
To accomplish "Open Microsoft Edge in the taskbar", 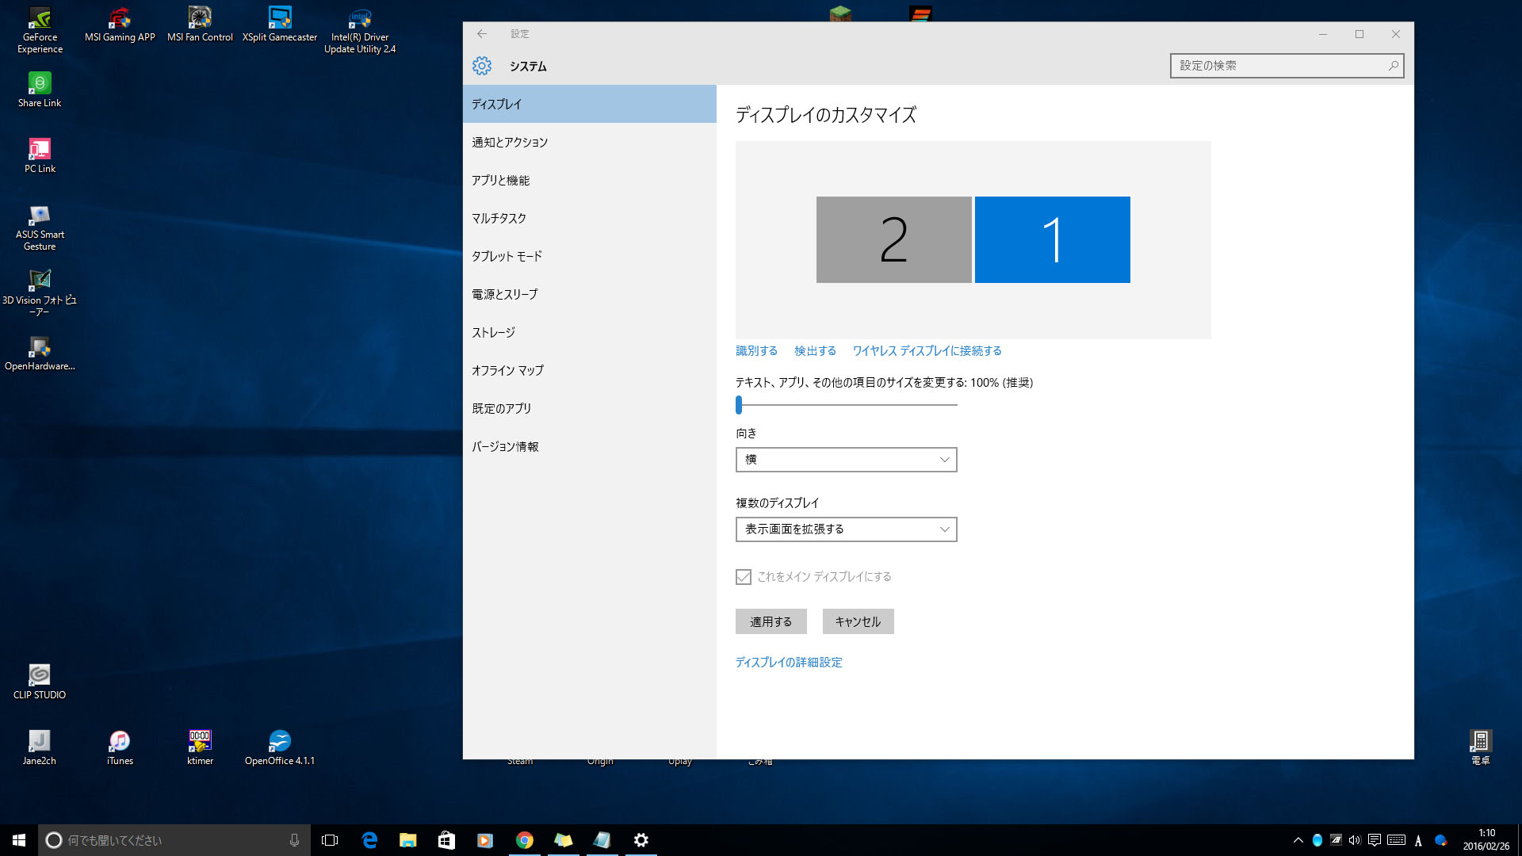I will (369, 840).
